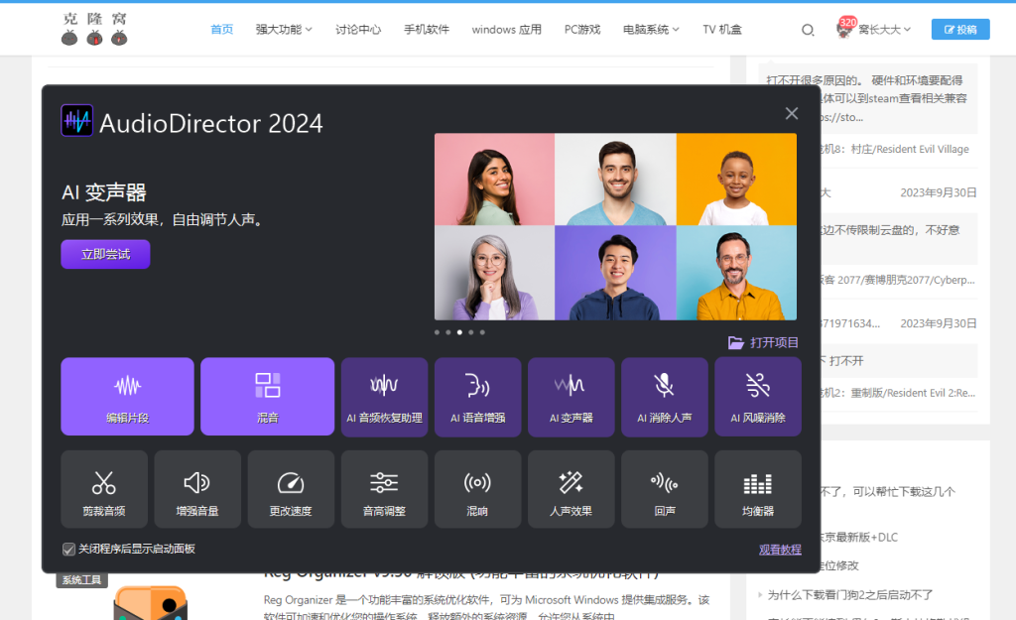Viewport: 1016px width, 620px height.
Task: Click 打开项目 text link
Action: click(774, 342)
